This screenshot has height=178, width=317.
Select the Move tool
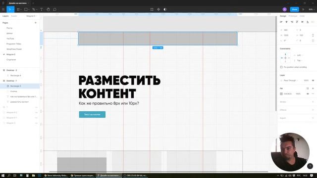tap(9, 9)
